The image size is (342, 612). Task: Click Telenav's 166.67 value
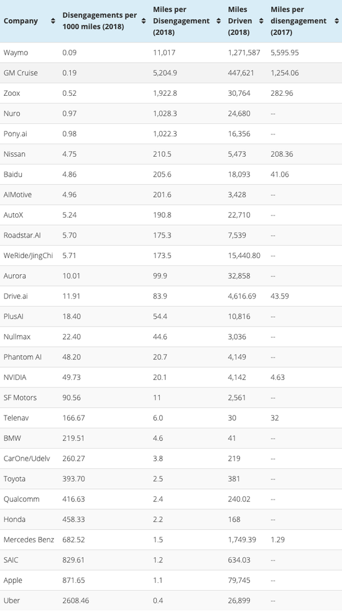point(73,418)
